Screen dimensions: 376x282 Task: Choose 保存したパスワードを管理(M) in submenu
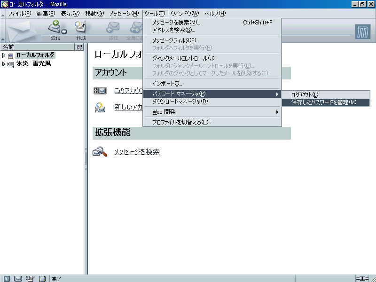pos(326,102)
